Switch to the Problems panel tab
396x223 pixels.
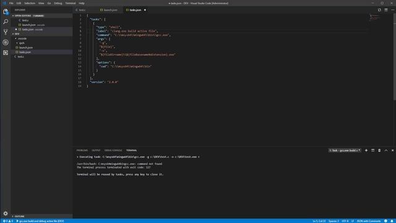(82, 150)
